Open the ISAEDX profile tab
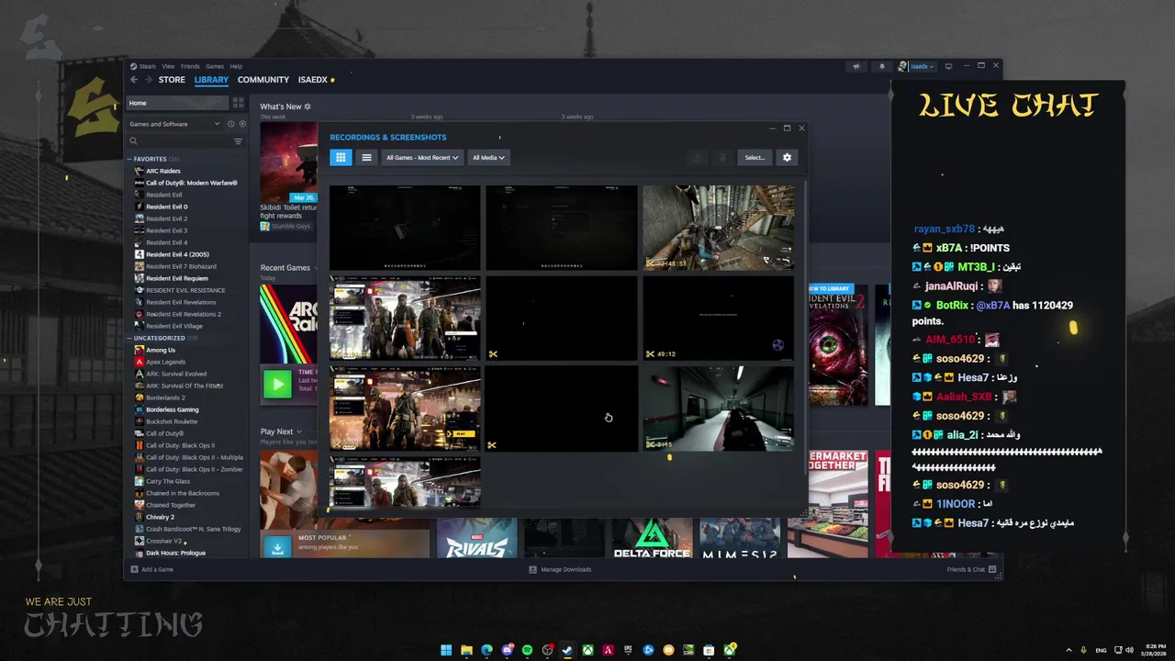 (312, 80)
